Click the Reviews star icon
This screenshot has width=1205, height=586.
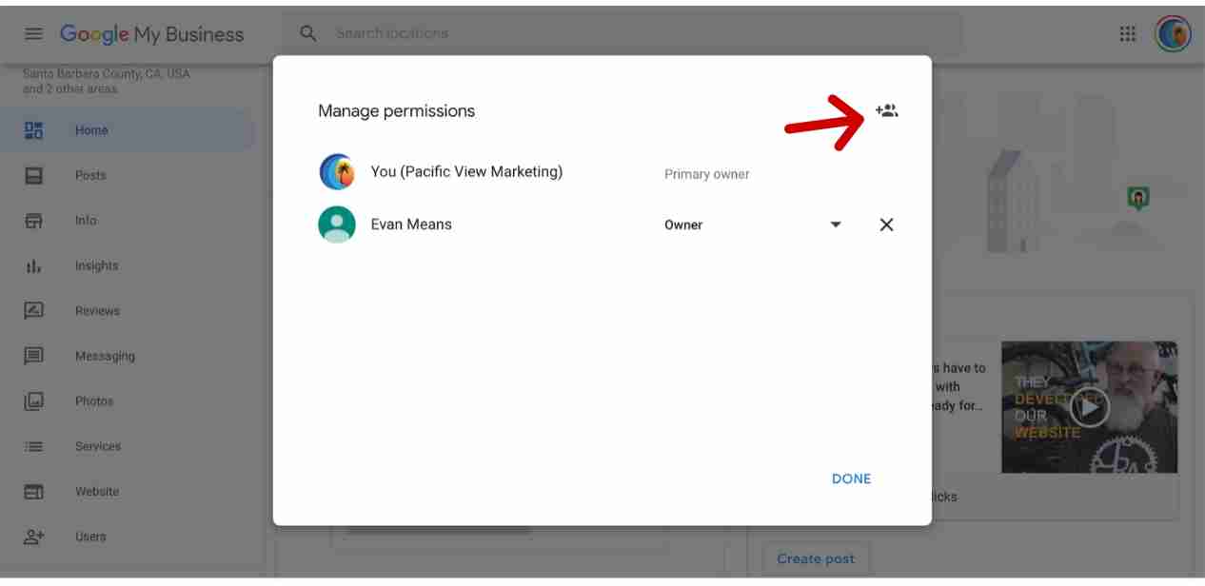point(34,311)
